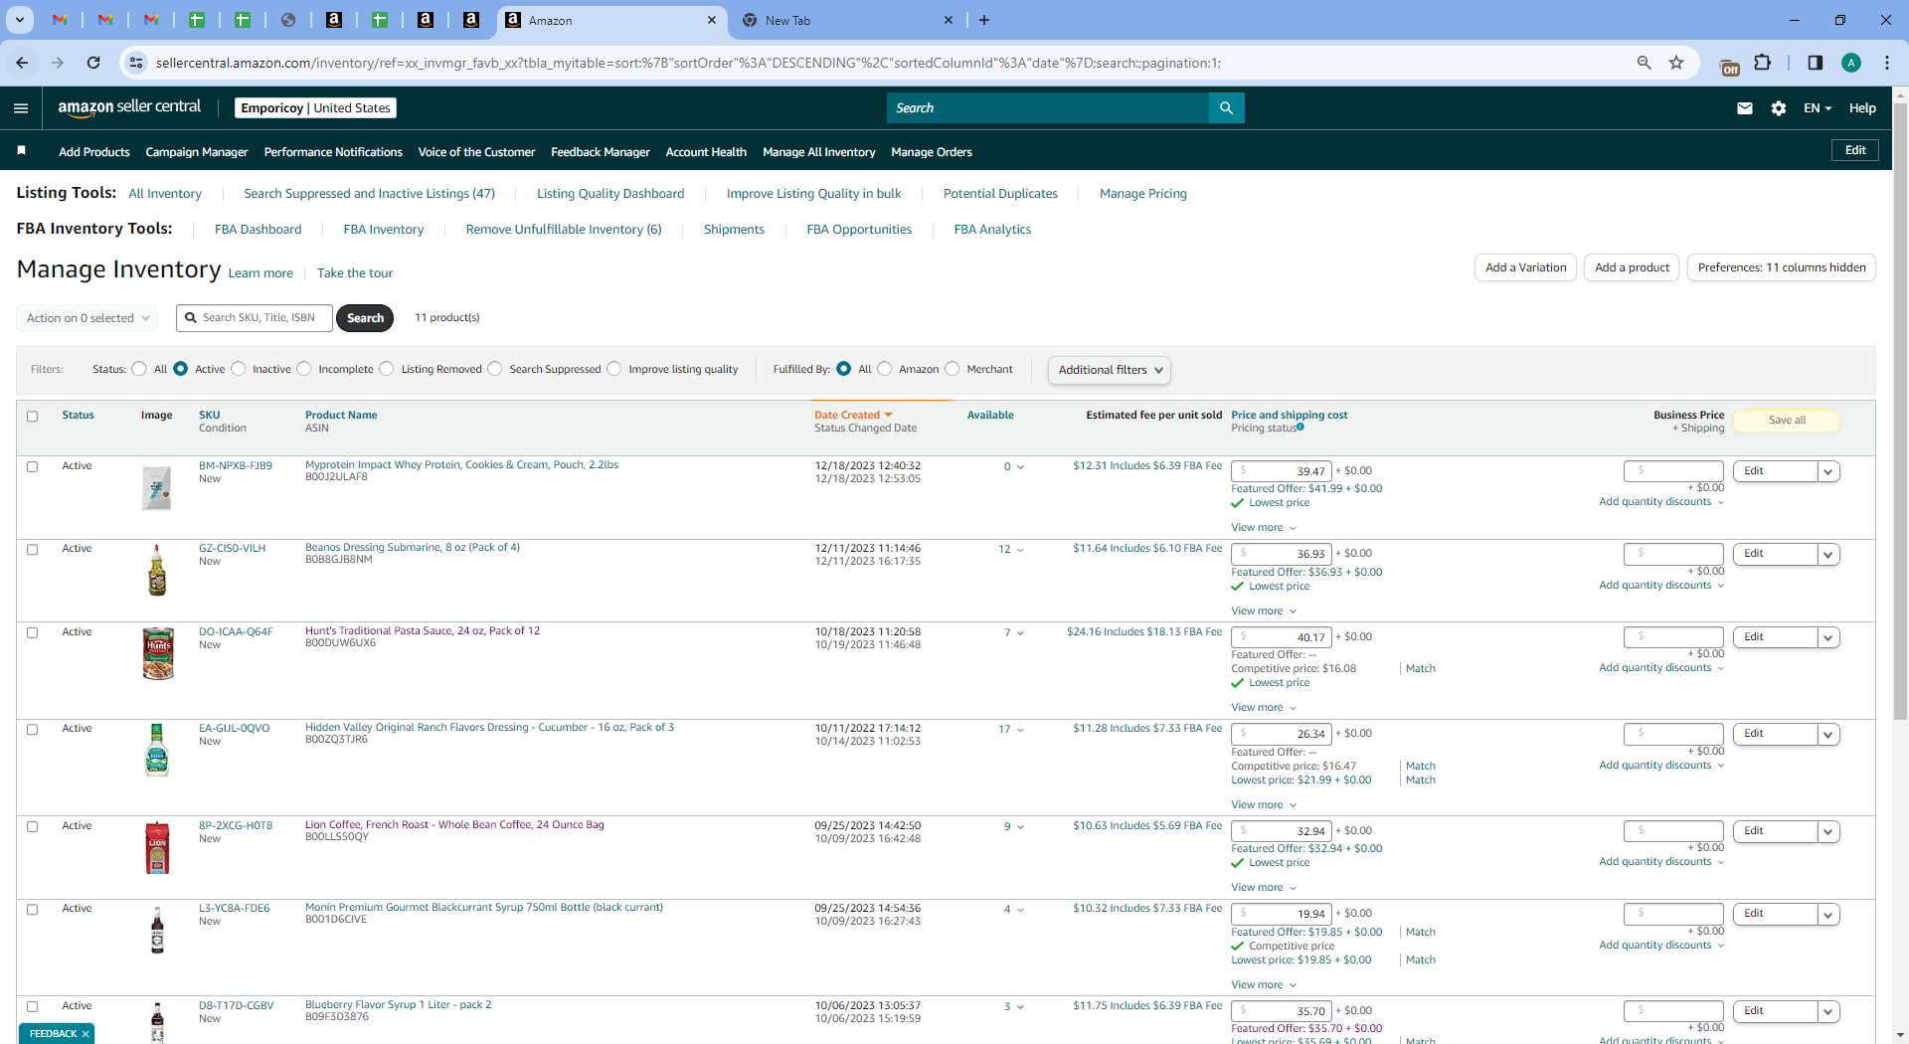Image resolution: width=1909 pixels, height=1044 pixels.
Task: Open the messages envelope icon
Action: (1744, 108)
